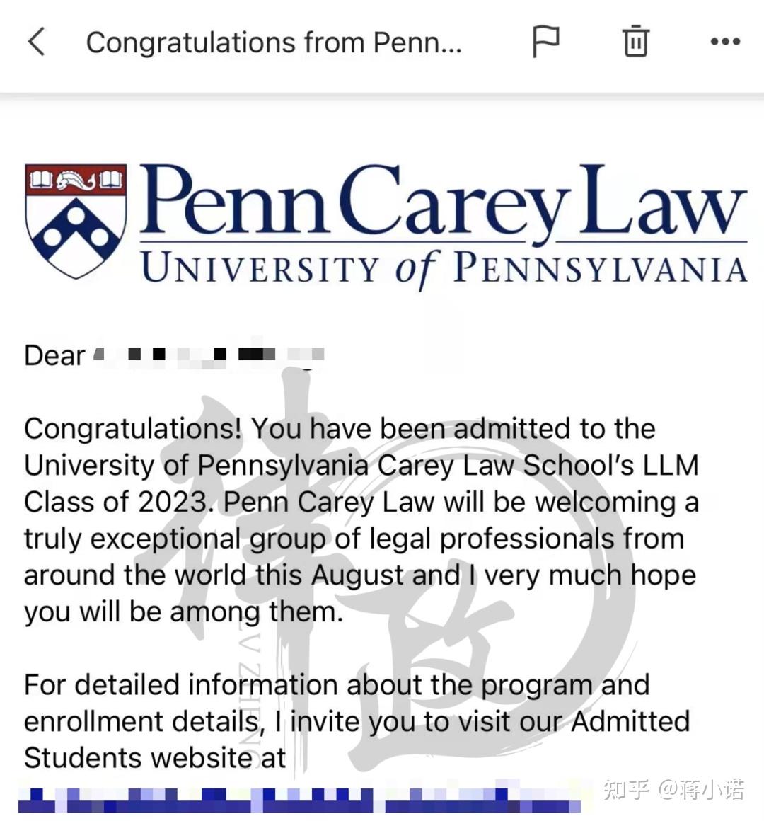Open the three-dot more options menu

(725, 42)
